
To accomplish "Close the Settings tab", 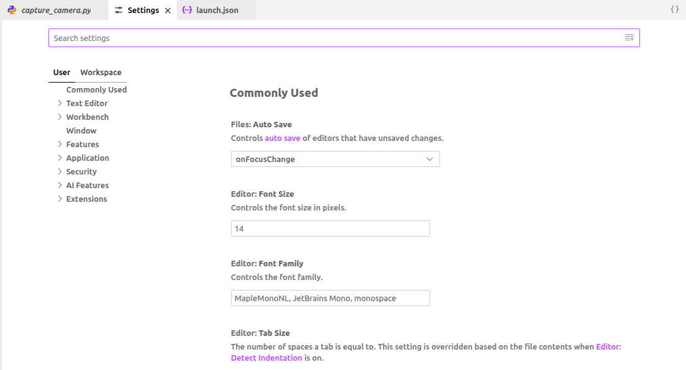I will click(168, 11).
